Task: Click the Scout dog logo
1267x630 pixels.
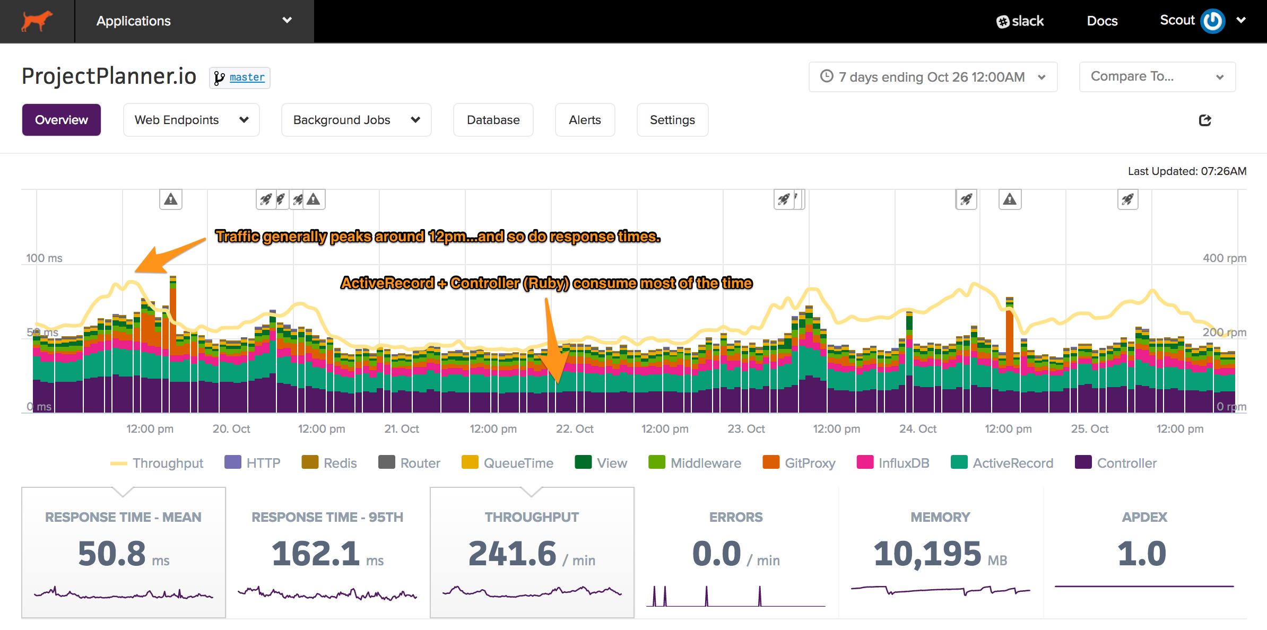Action: click(37, 21)
